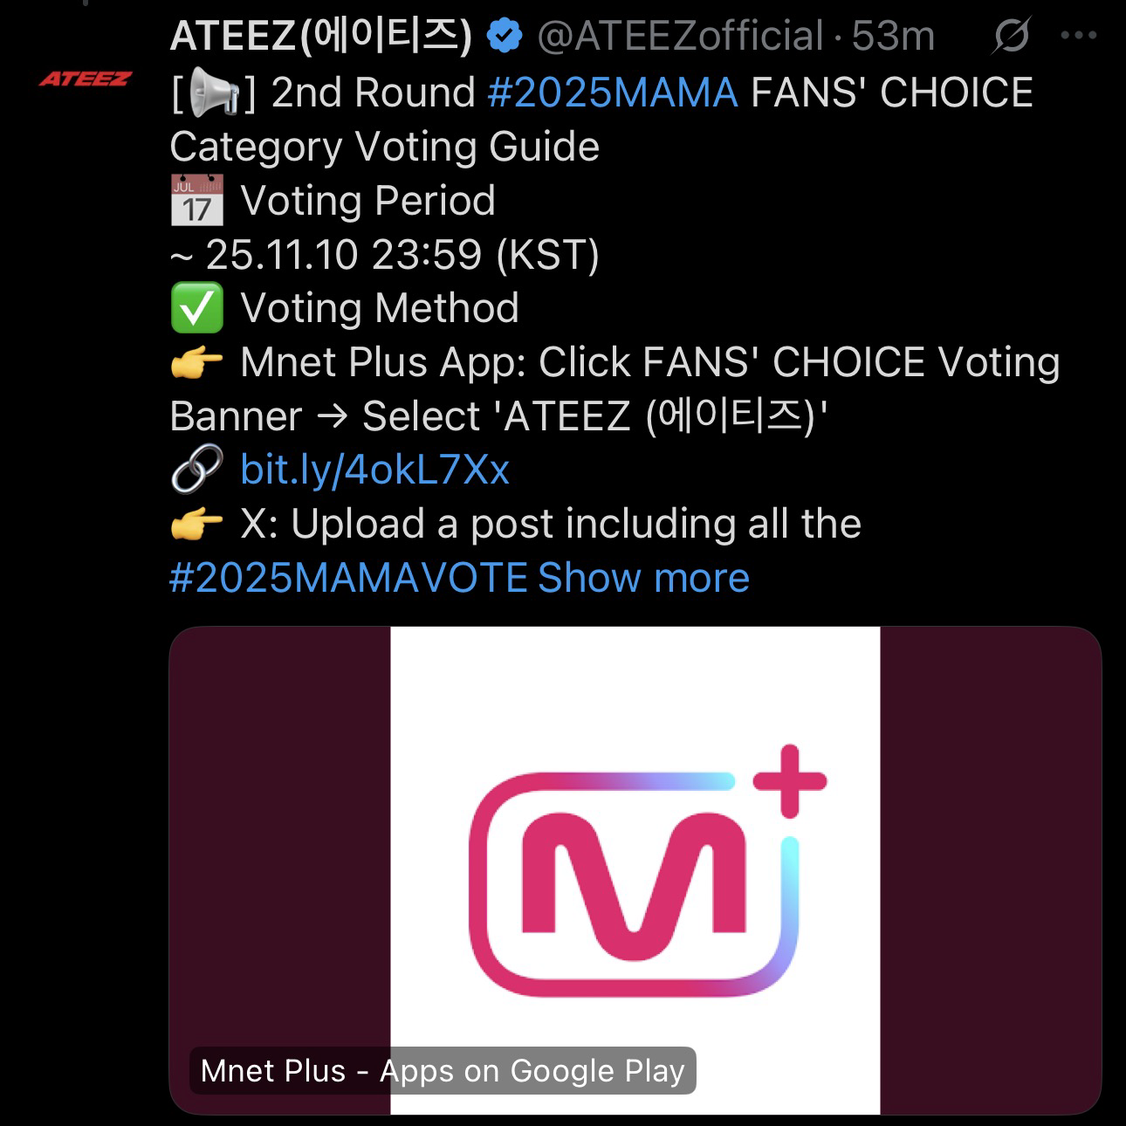
Task: Click the chain link emoji
Action: (x=196, y=470)
